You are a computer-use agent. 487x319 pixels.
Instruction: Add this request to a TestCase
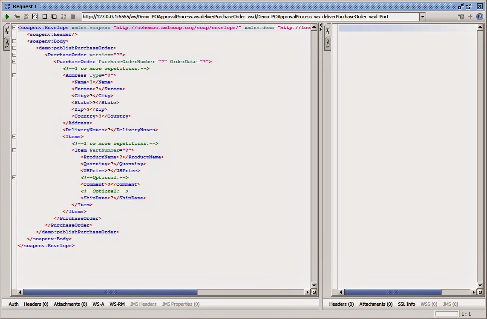(17, 16)
